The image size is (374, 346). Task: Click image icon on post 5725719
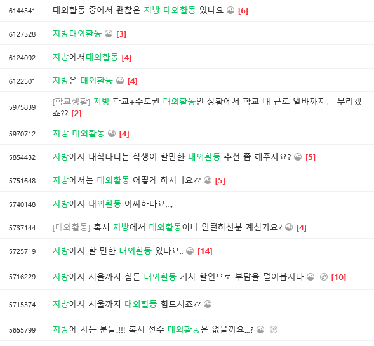[190, 251]
